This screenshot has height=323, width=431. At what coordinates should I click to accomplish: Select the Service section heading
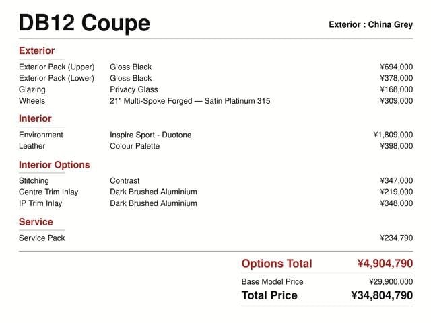(x=36, y=222)
